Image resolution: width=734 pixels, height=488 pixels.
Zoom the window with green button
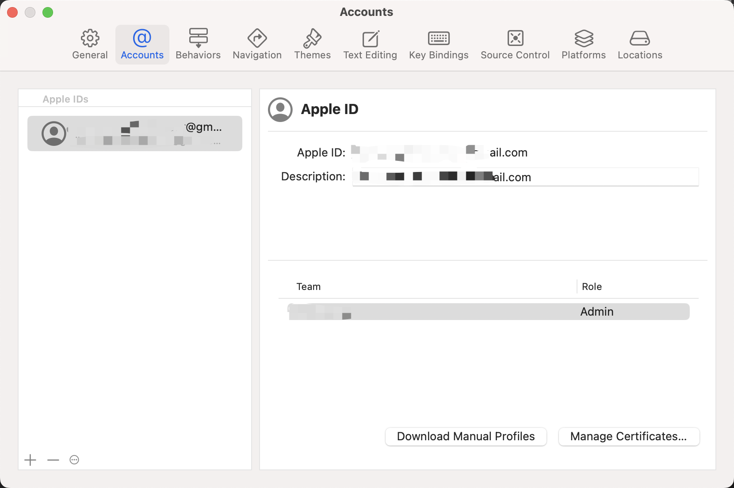48,12
